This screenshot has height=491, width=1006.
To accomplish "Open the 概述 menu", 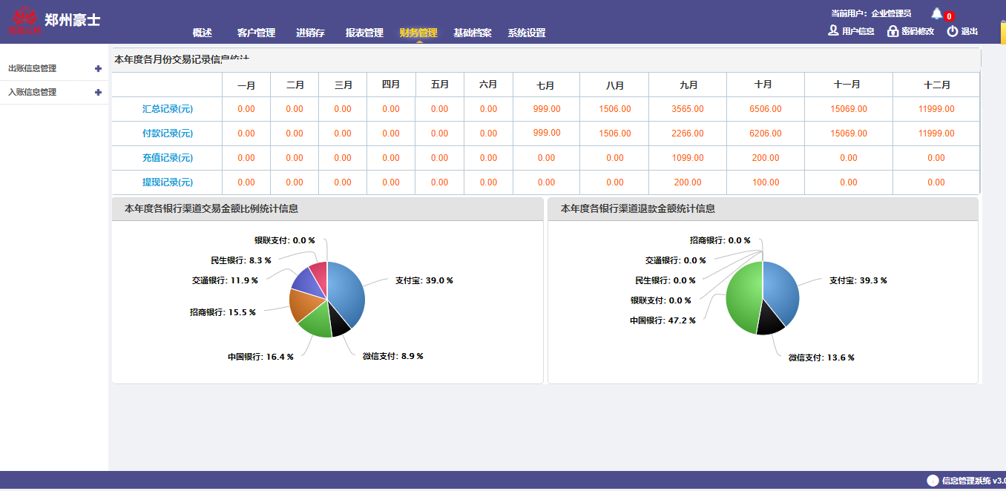I will pos(202,33).
